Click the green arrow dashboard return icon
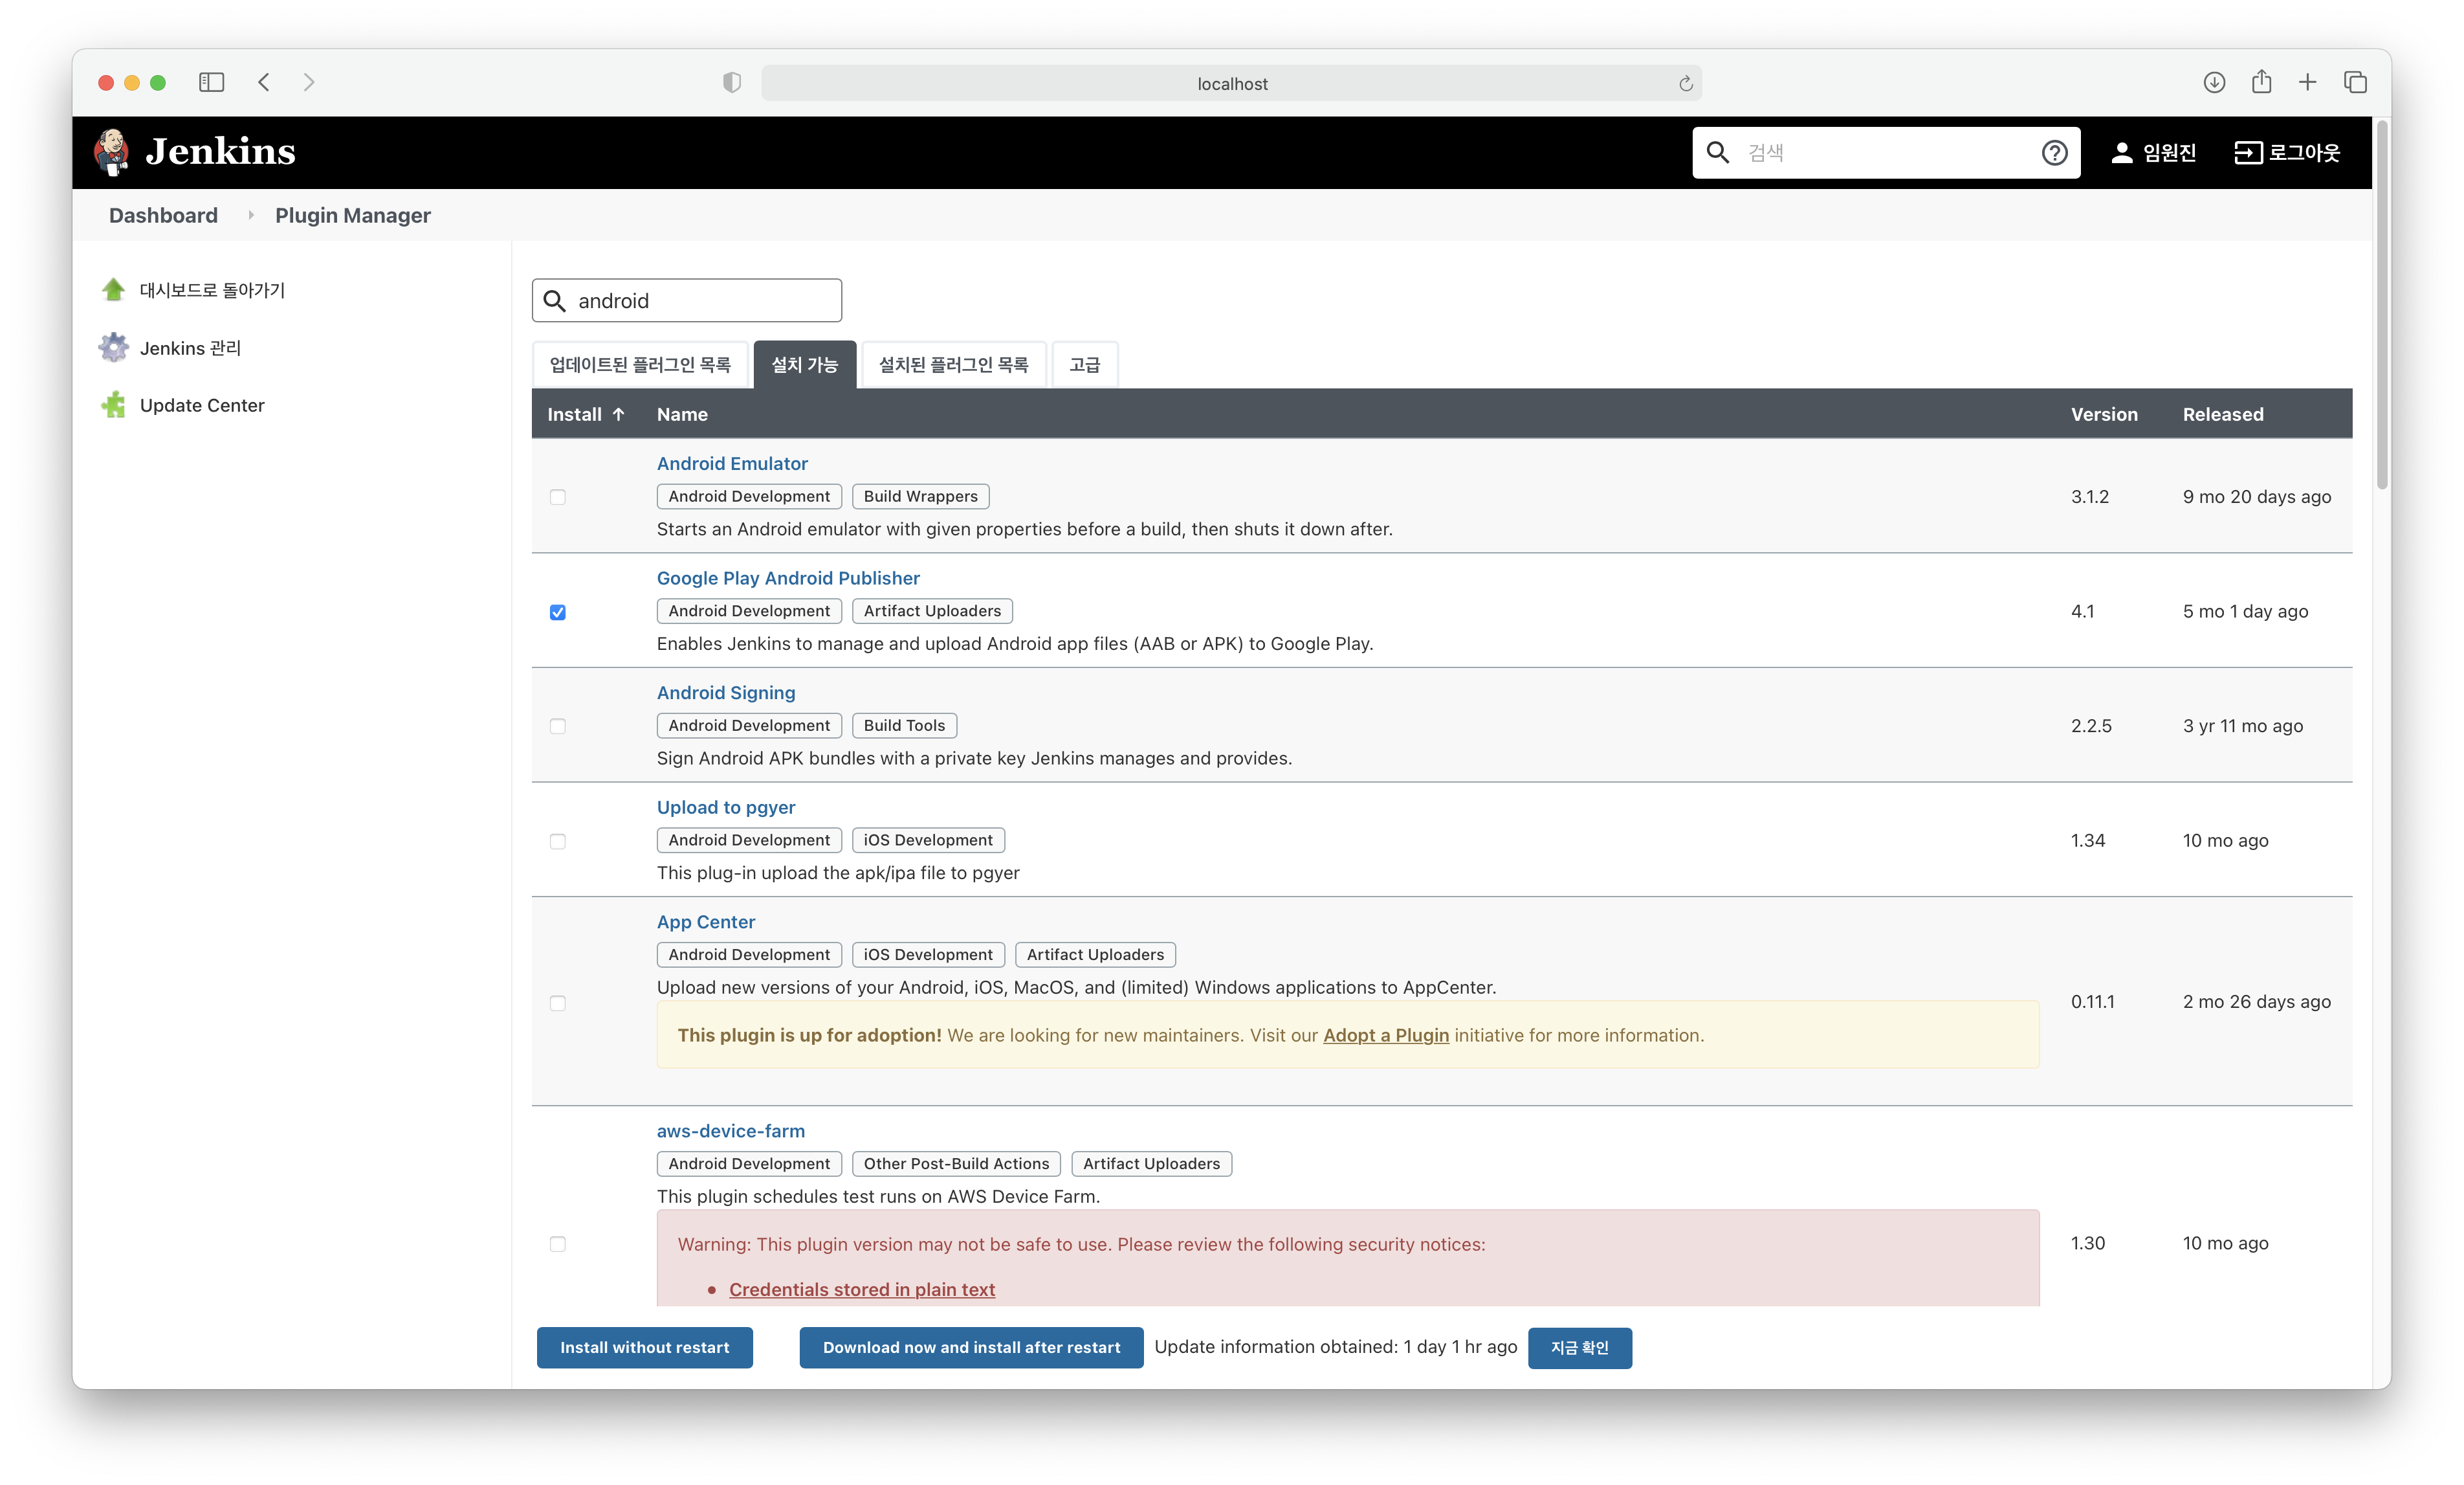 pyautogui.click(x=113, y=290)
